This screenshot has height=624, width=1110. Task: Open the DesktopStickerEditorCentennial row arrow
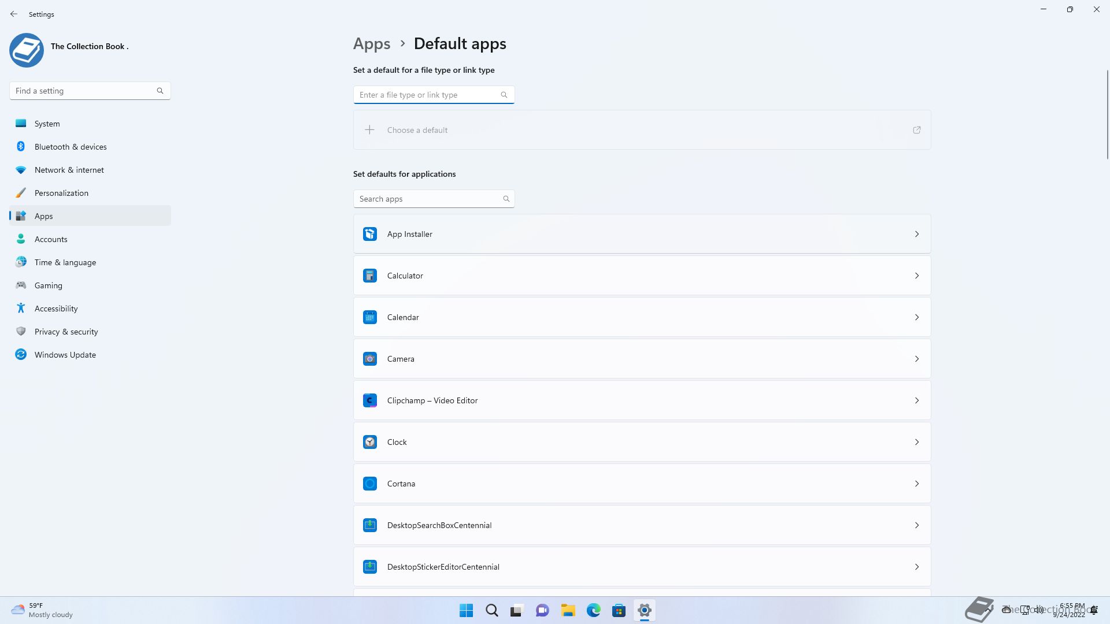tap(916, 567)
